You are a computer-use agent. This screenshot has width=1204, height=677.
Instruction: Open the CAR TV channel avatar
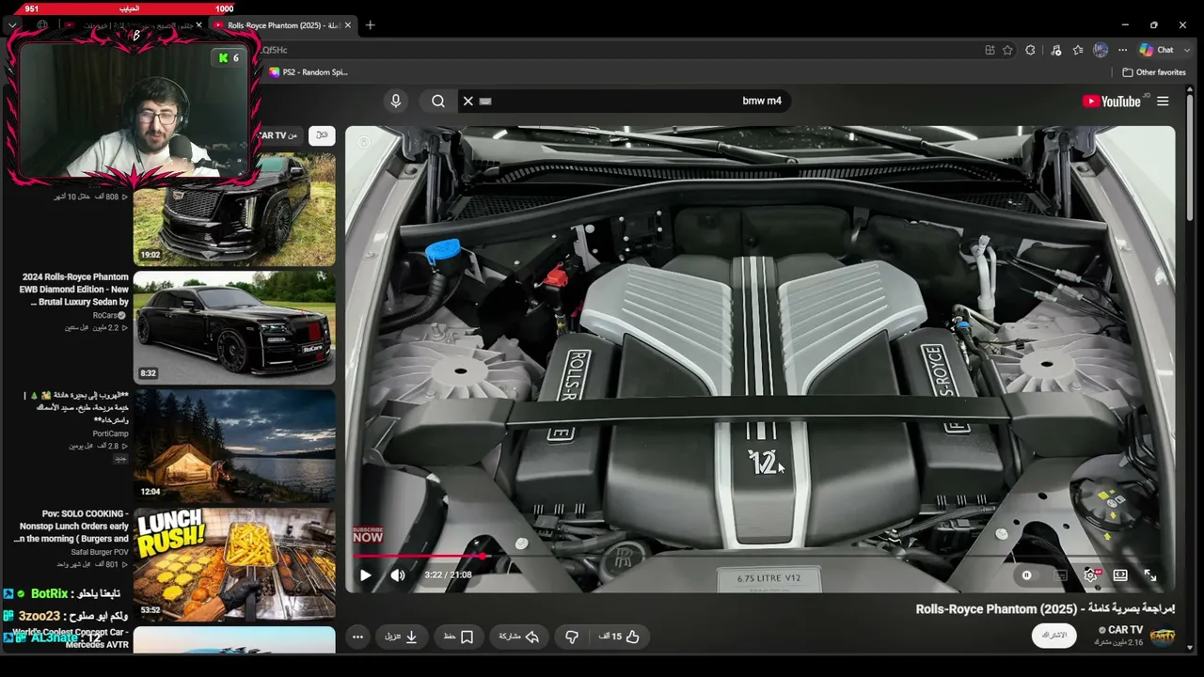[1163, 636]
